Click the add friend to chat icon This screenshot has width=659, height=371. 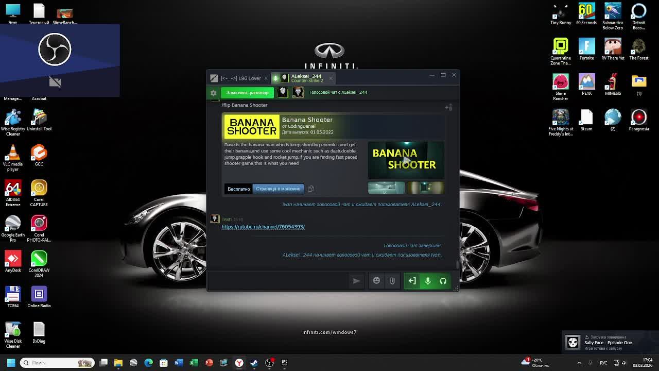(448, 107)
